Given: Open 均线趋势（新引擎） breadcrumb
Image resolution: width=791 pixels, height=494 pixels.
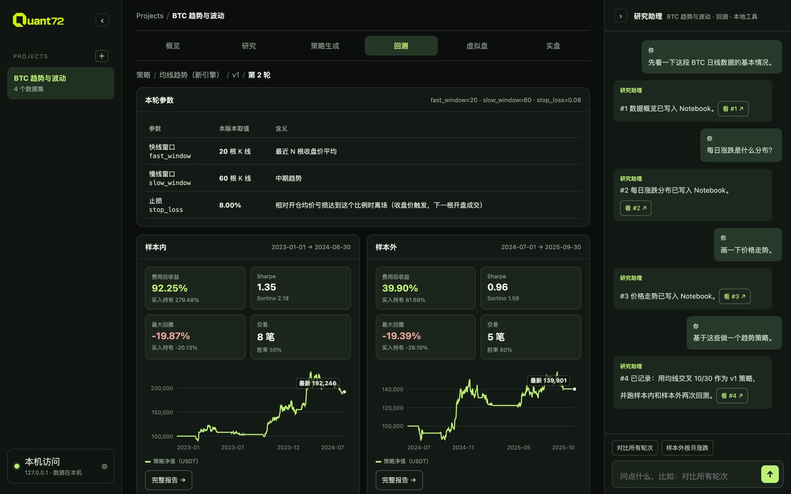Looking at the screenshot, I should click(191, 75).
